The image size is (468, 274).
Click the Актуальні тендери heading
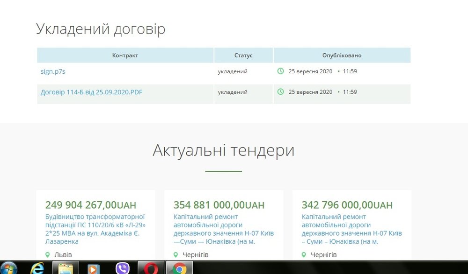tap(224, 150)
